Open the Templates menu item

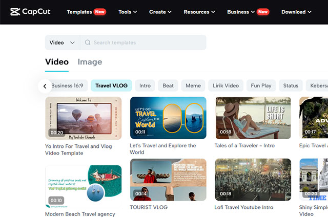click(79, 12)
